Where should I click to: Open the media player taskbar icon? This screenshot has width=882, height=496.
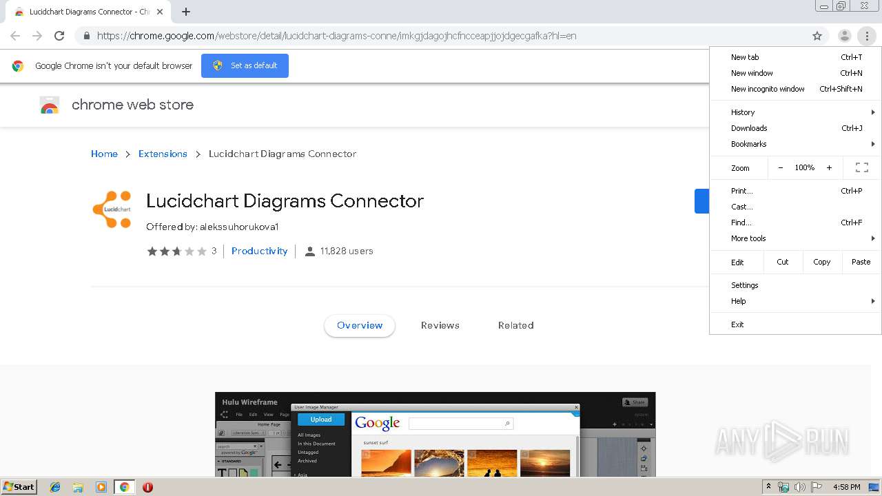pos(101,487)
